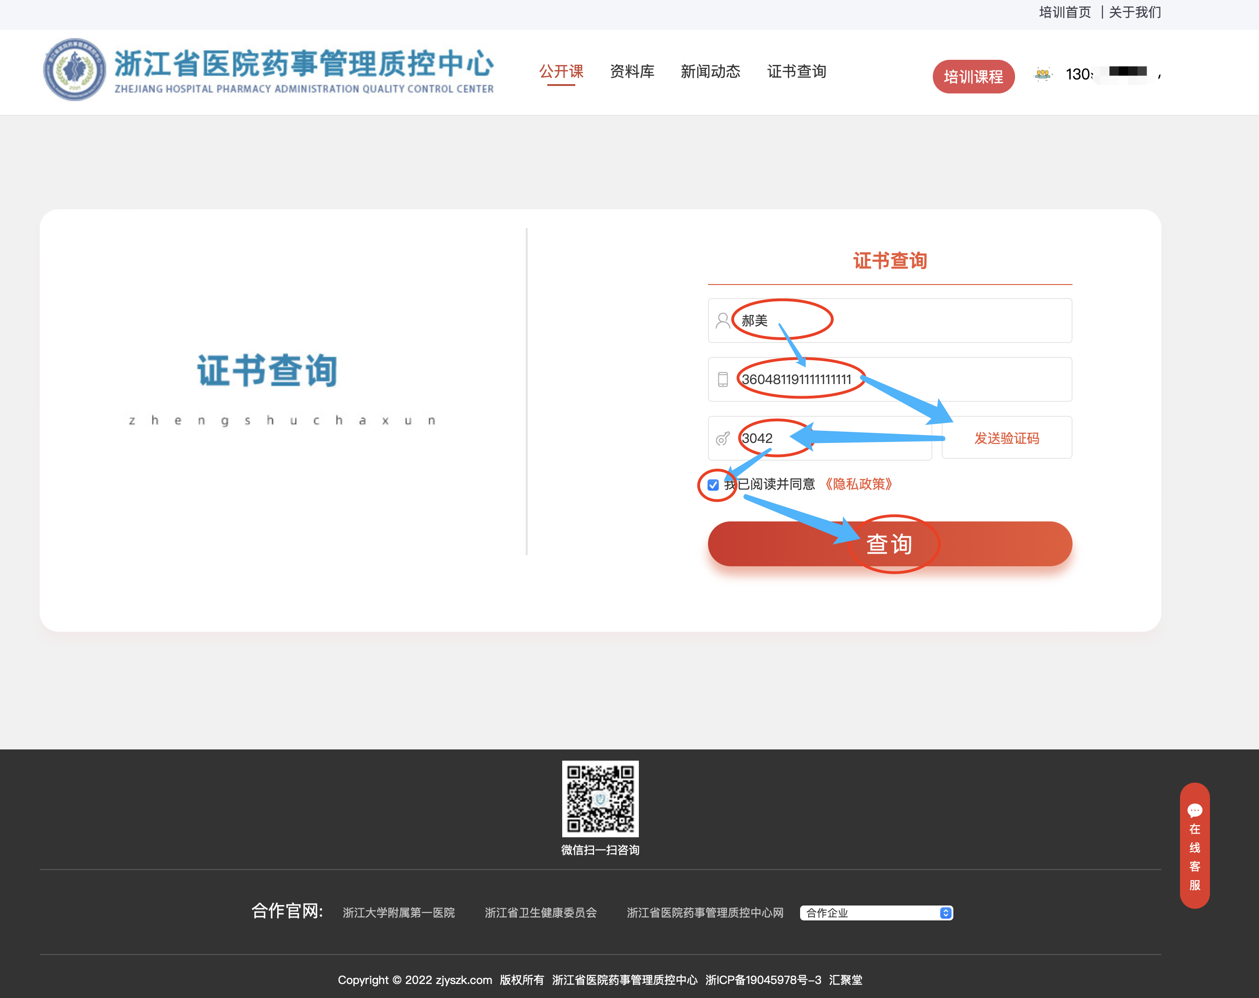Click the ID number input field

tap(890, 379)
